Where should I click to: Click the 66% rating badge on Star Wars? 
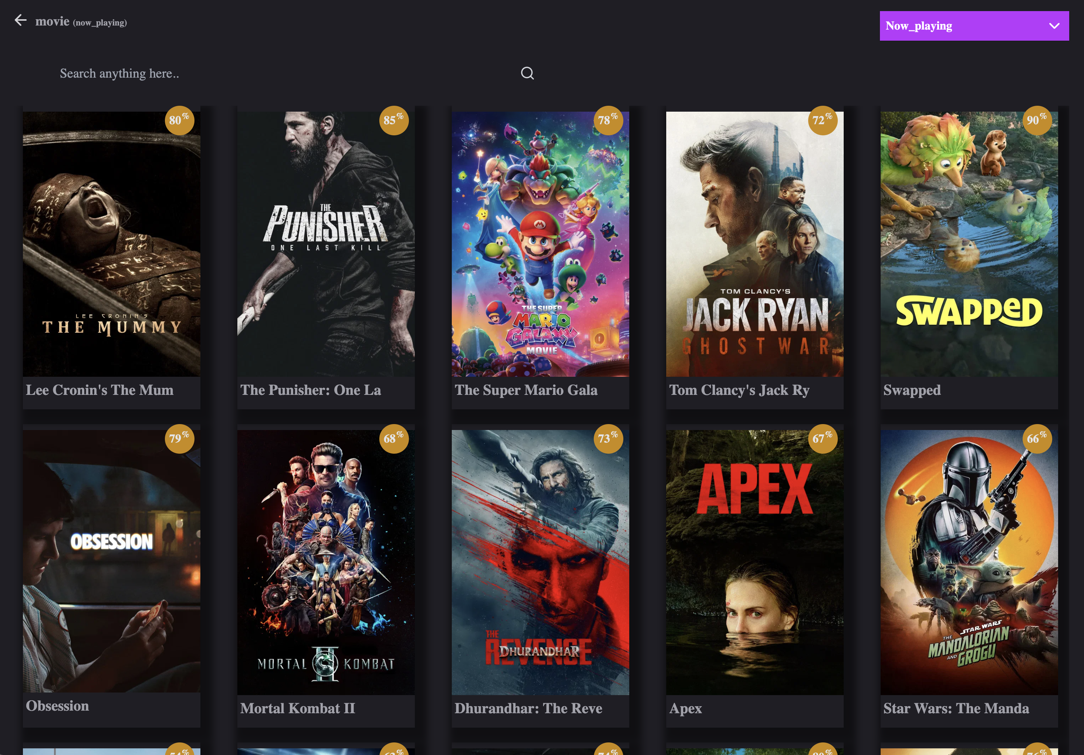[x=1037, y=439]
